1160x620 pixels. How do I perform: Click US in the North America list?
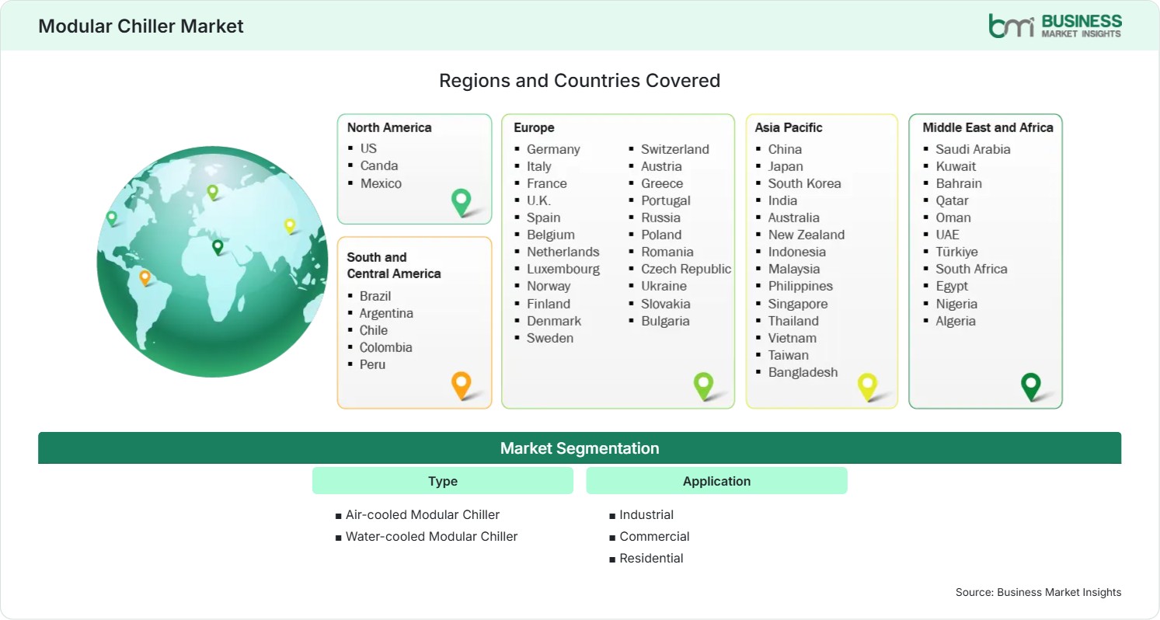coord(368,148)
